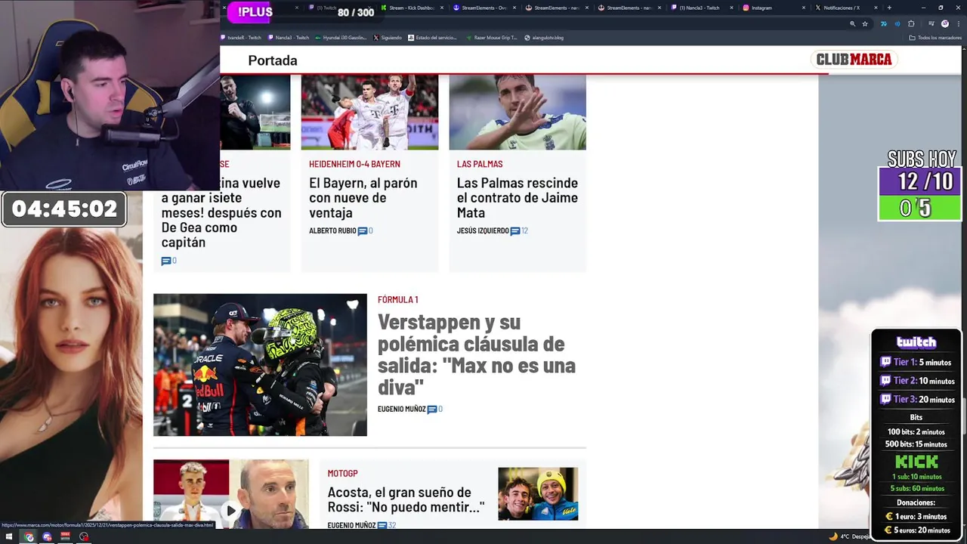Click the 500 bits: 15 minutos row
This screenshot has height=544, width=967.
[916, 444]
